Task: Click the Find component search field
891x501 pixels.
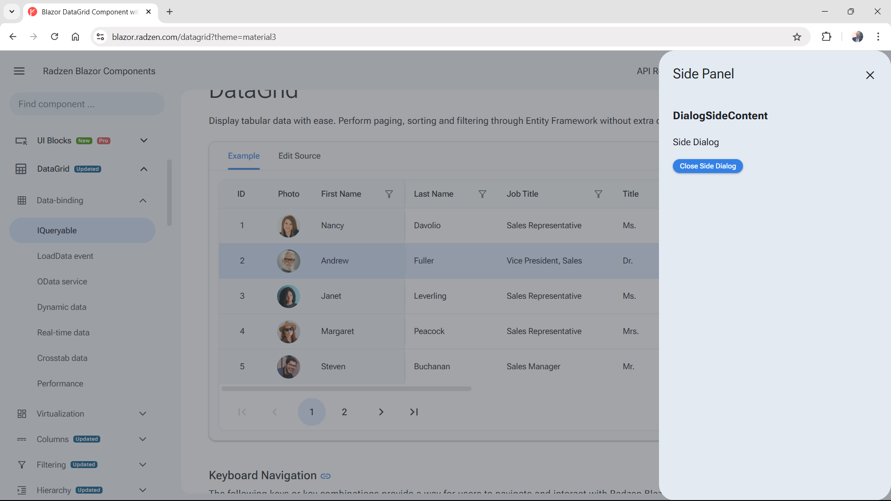Action: click(x=86, y=104)
